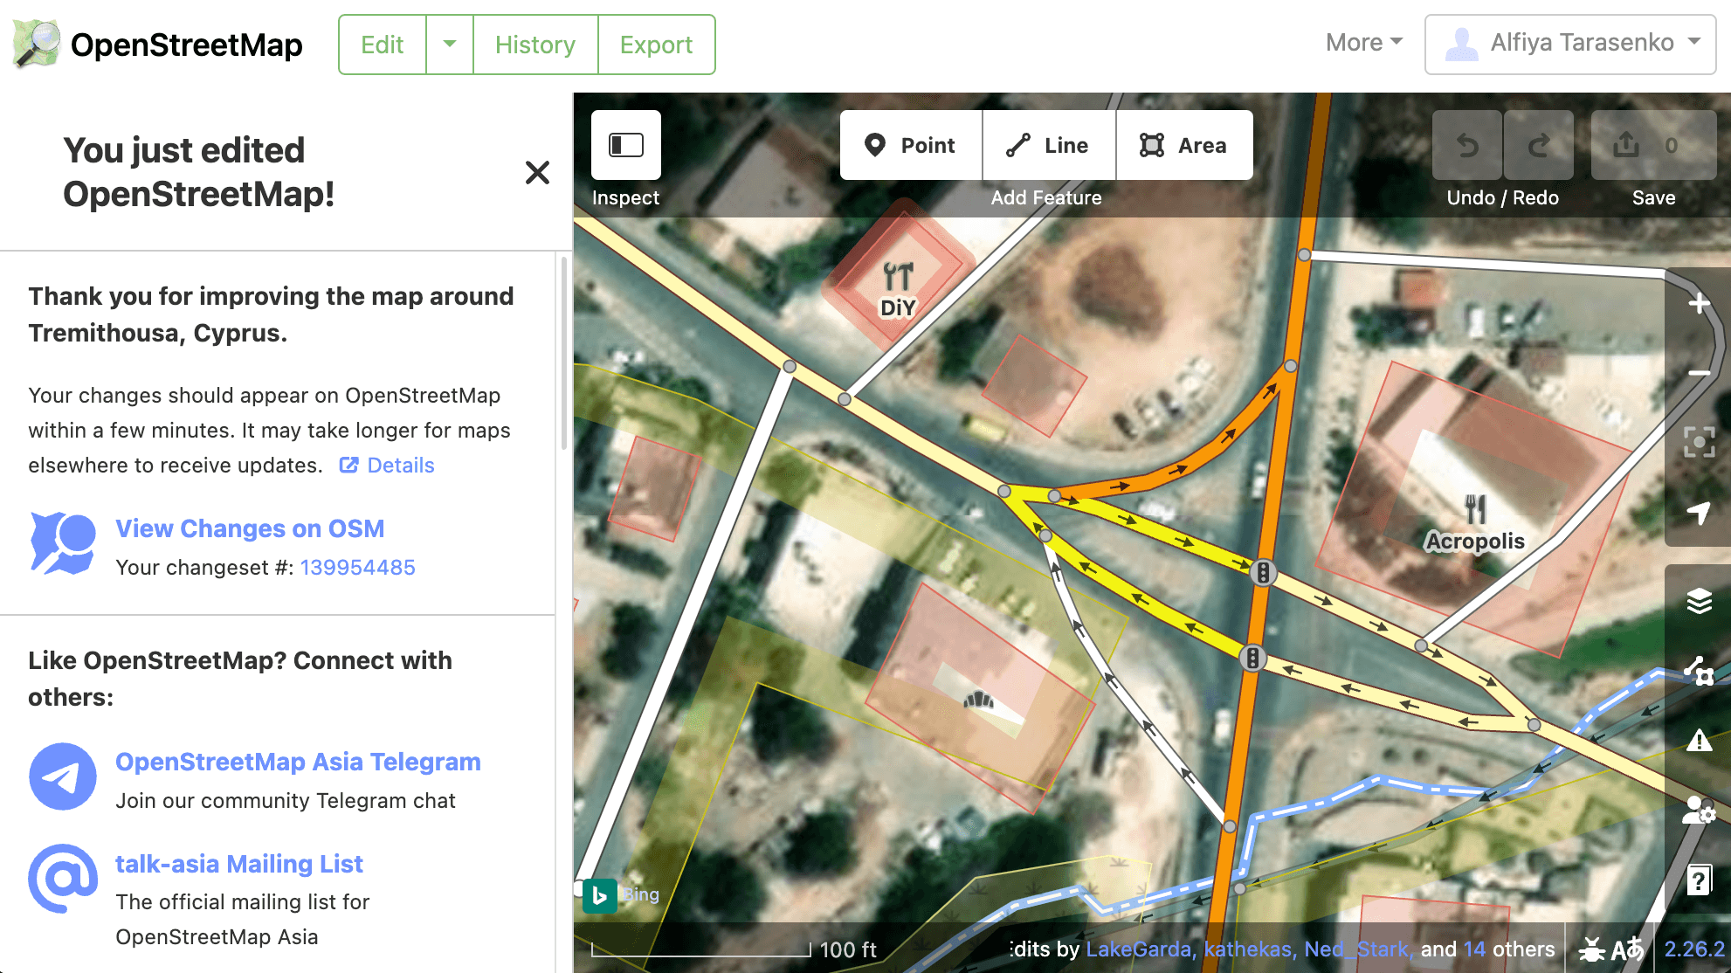Open the Preferences user-gear panel

(x=1699, y=811)
